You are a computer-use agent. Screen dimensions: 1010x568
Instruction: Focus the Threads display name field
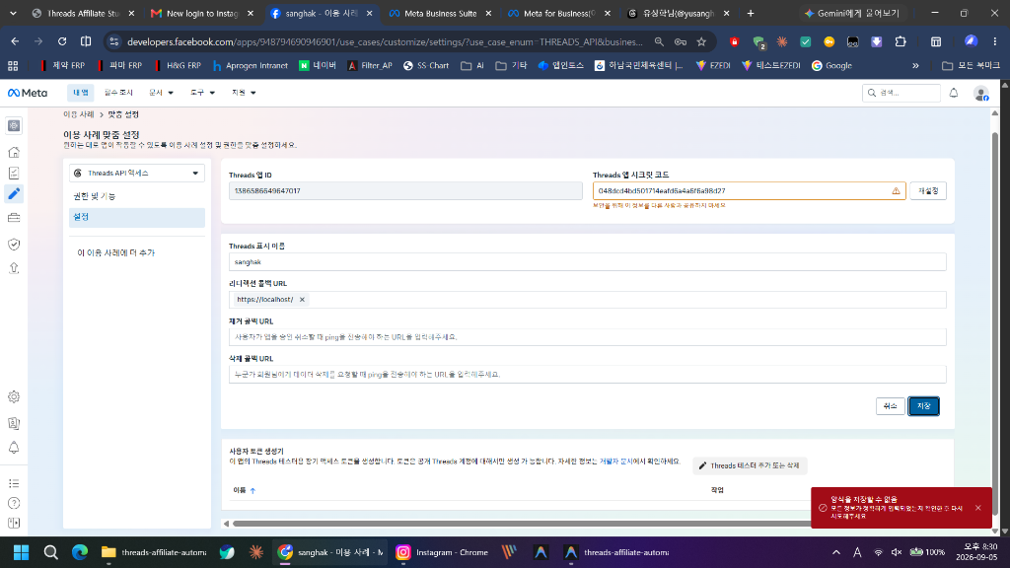(x=588, y=262)
